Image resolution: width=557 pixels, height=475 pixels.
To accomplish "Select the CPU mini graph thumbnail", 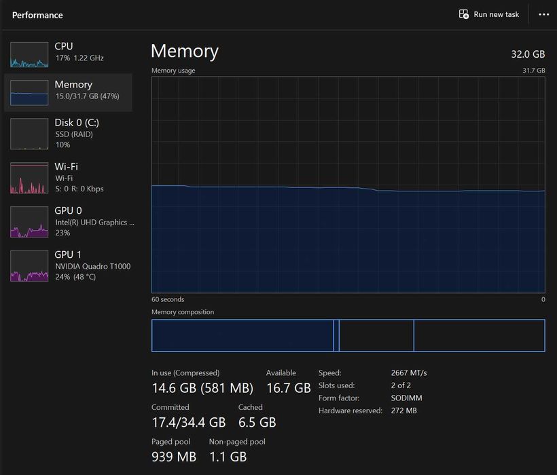I will pos(29,55).
